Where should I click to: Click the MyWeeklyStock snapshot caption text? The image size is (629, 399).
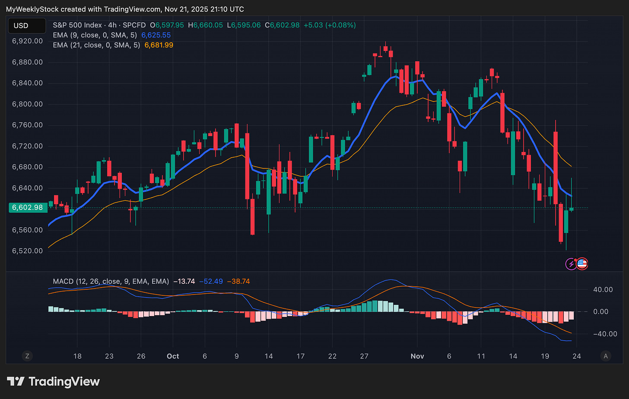tap(125, 9)
